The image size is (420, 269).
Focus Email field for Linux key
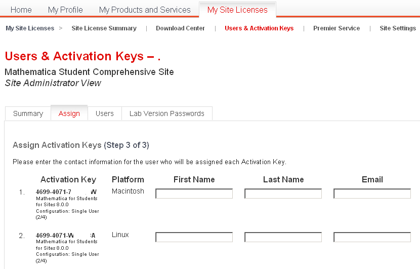[x=372, y=237]
